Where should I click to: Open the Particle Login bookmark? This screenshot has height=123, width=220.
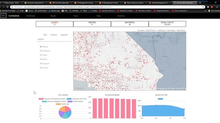[x=54, y=11]
